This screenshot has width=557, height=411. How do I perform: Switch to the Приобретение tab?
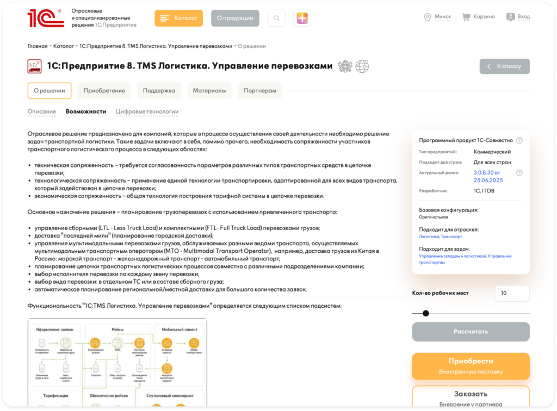pyautogui.click(x=104, y=90)
